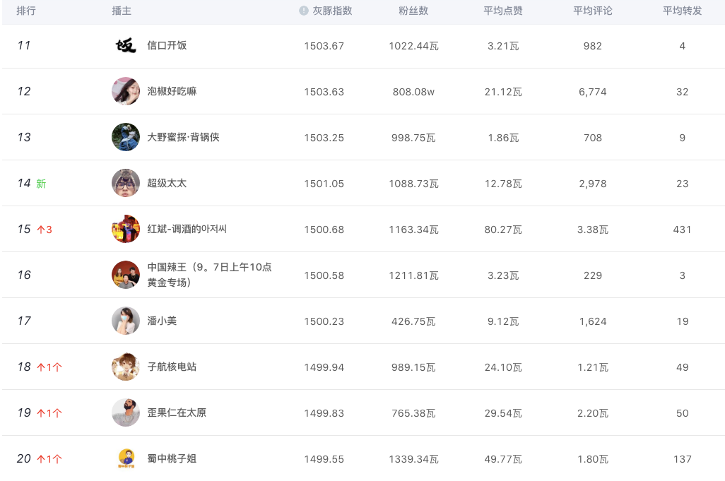Click the 平均评论 column header
This screenshot has height=481, width=725.
pos(593,11)
